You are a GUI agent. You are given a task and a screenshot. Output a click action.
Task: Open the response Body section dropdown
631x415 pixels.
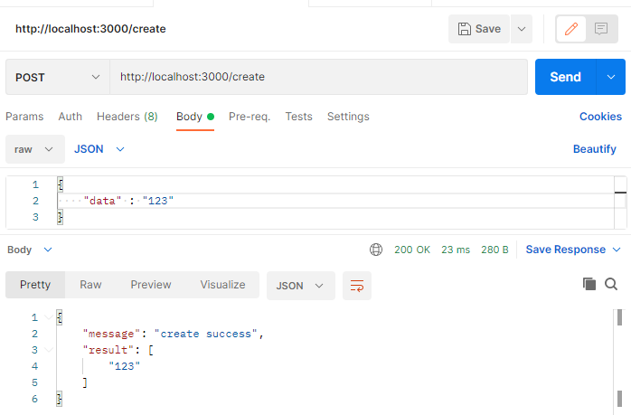(30, 250)
